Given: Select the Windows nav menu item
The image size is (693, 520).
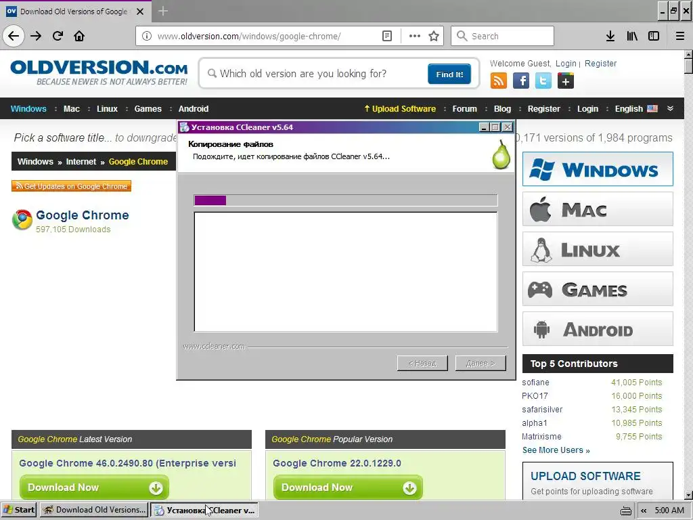Looking at the screenshot, I should [x=28, y=109].
